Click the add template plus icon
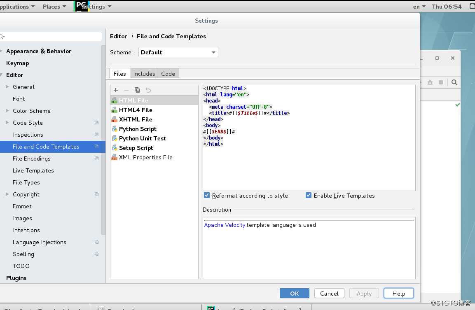Viewport: 475px width, 310px height. [116, 90]
